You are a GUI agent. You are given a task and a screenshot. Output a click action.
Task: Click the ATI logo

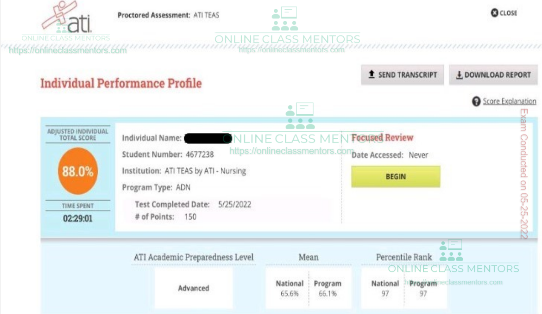[69, 18]
